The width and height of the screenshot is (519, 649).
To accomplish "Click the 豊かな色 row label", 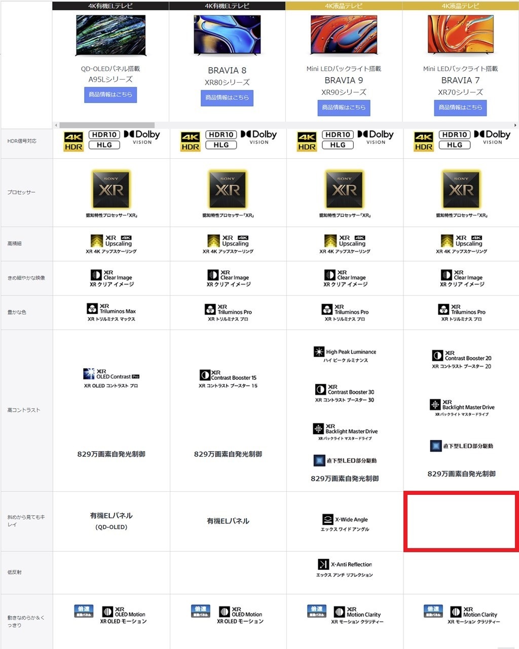I will tap(17, 312).
